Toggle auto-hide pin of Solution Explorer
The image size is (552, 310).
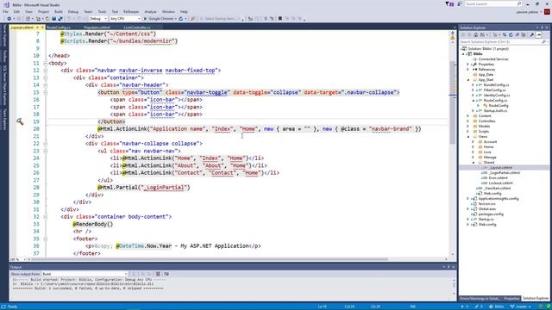pyautogui.click(x=543, y=28)
